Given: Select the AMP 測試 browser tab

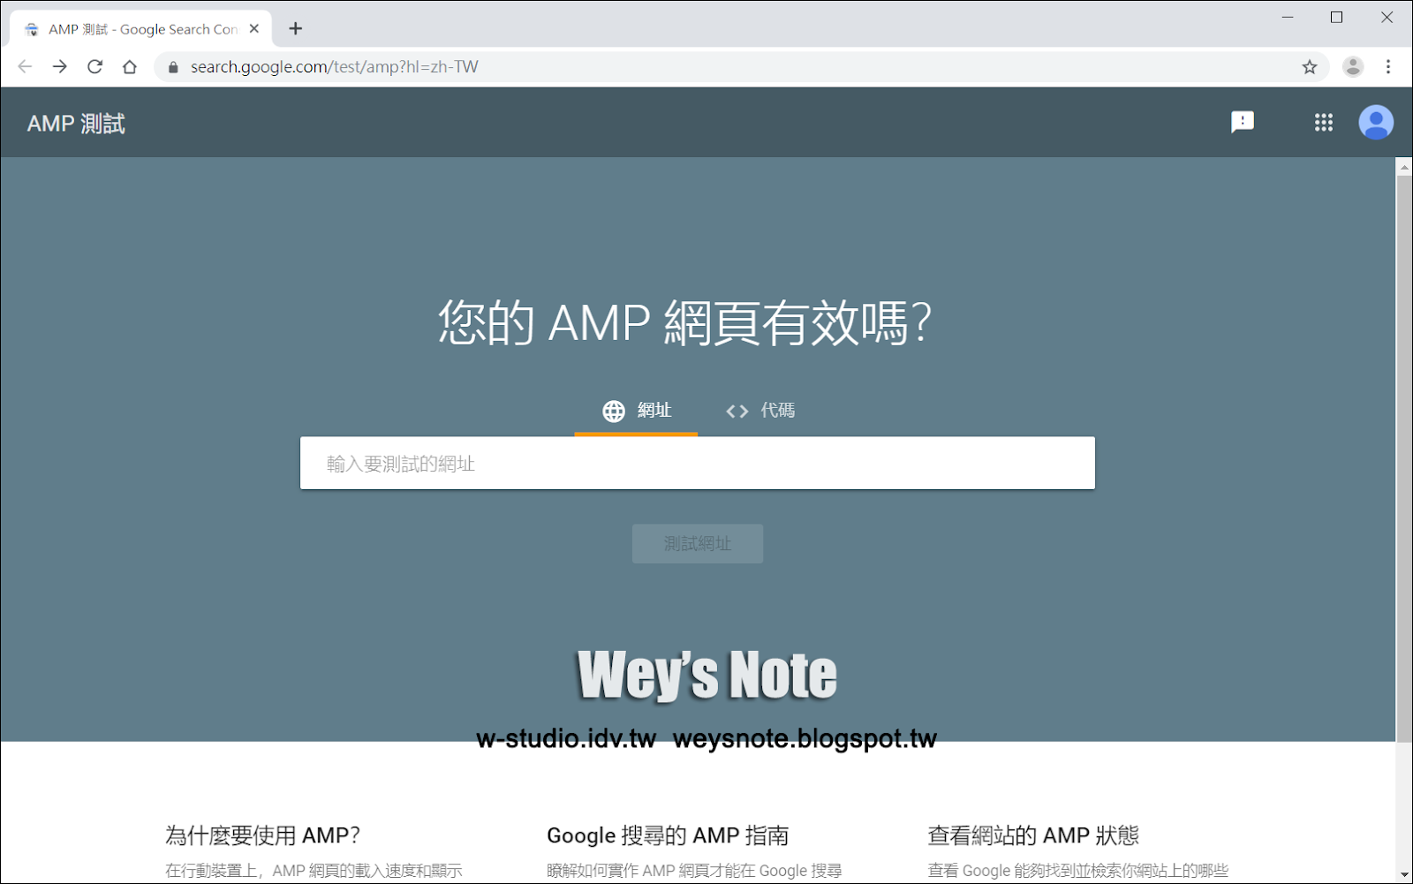Looking at the screenshot, I should coord(141,28).
